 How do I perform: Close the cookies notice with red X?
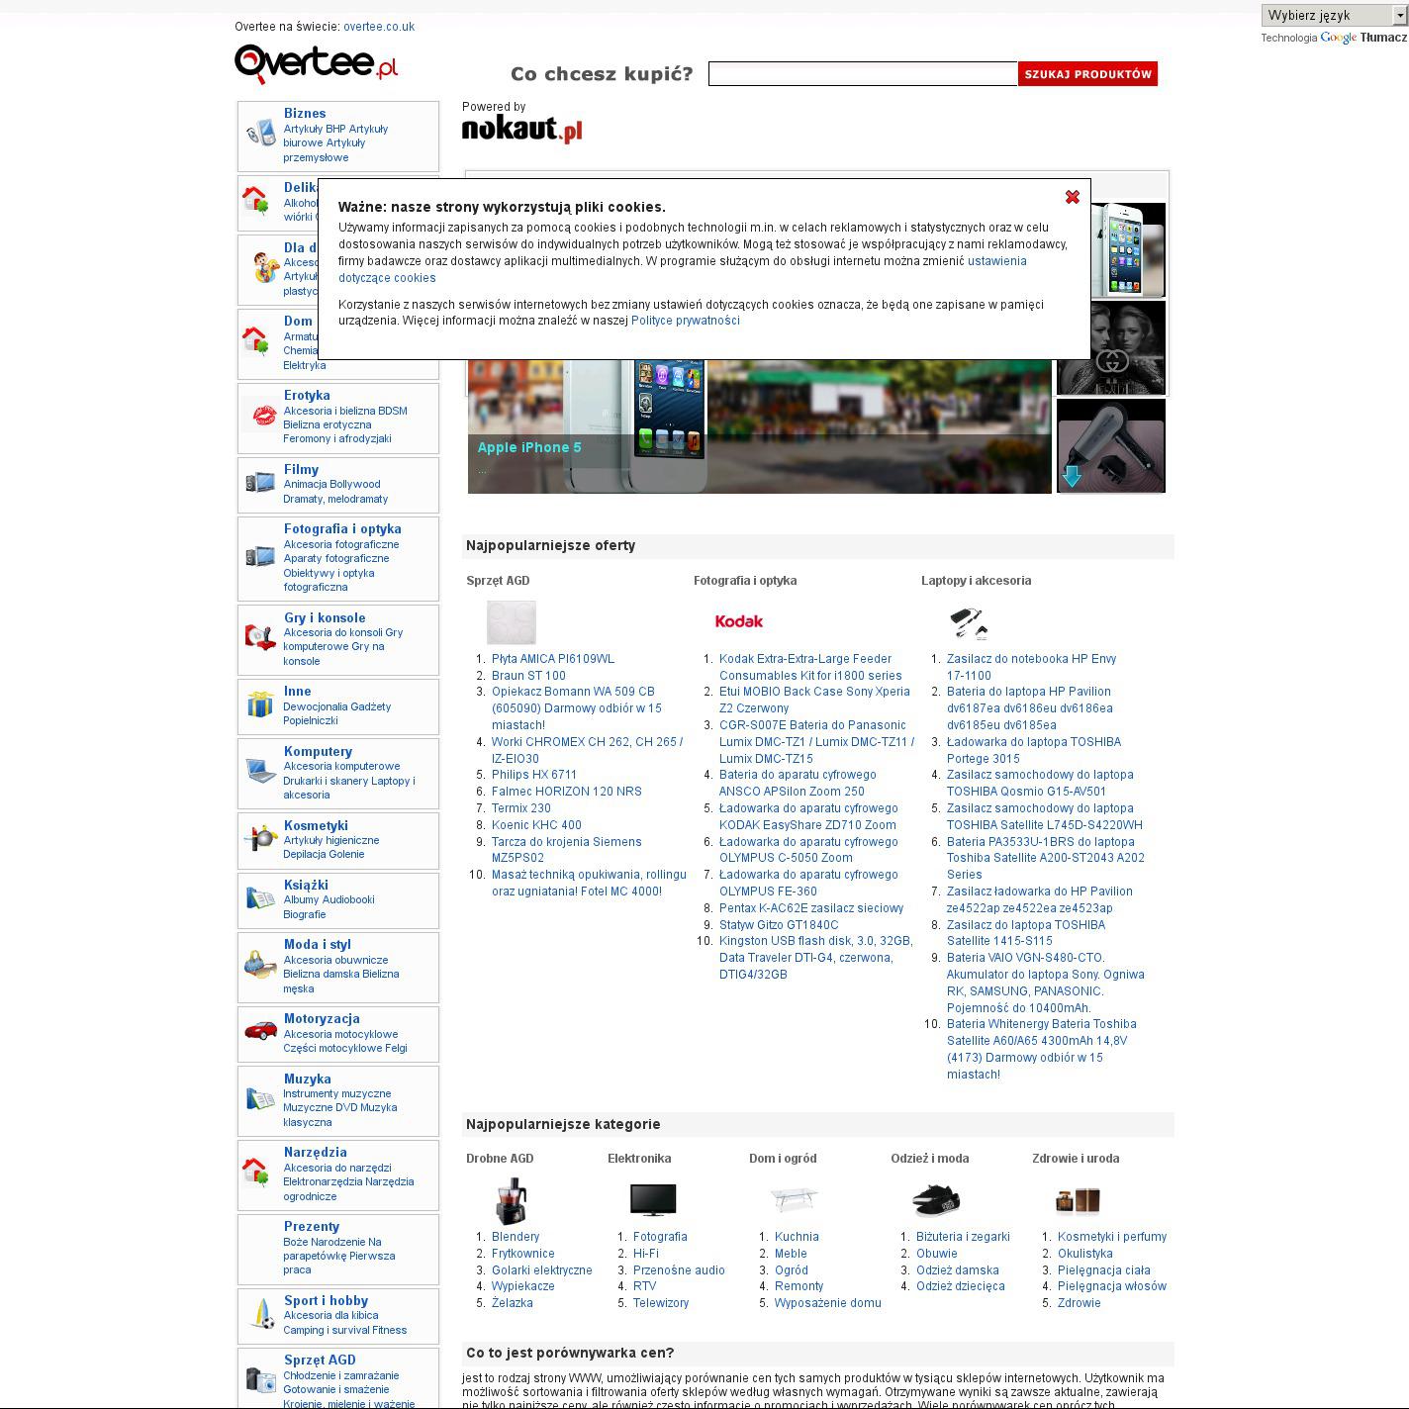tap(1072, 197)
